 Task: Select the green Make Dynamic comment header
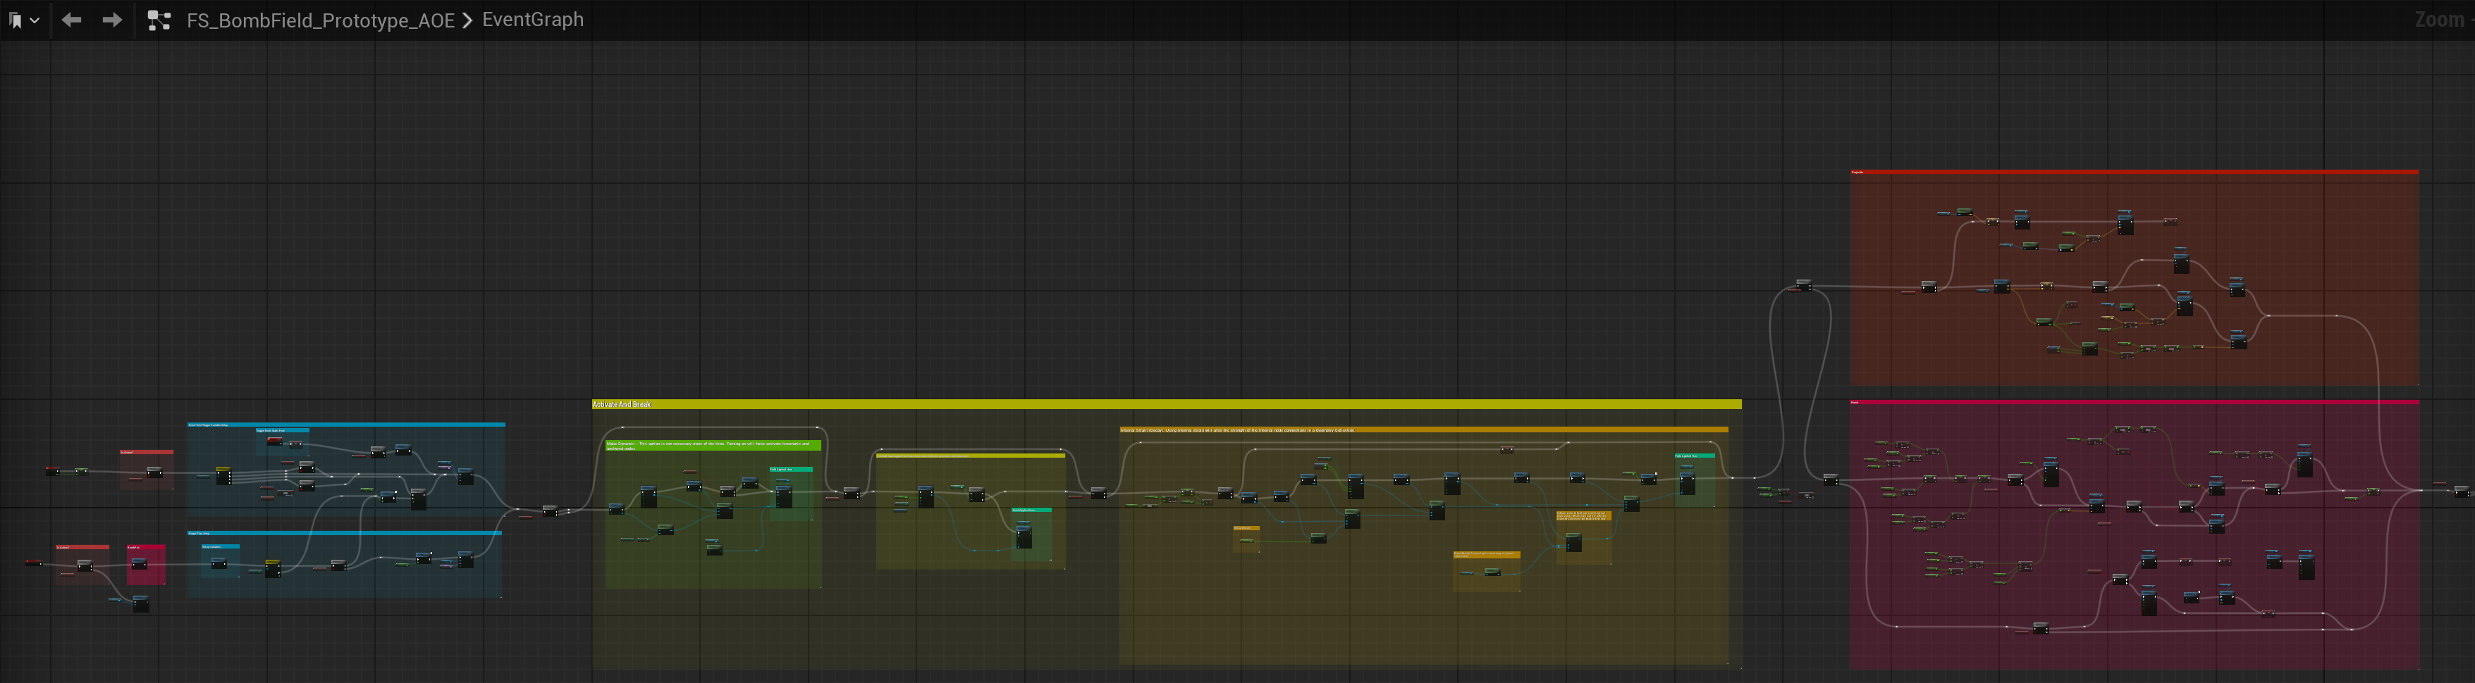coord(713,445)
